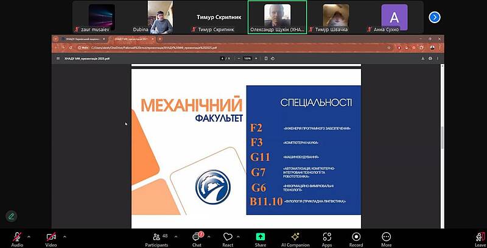Open browser profile avatar
This screenshot has height=248, width=487.
(x=432, y=48)
